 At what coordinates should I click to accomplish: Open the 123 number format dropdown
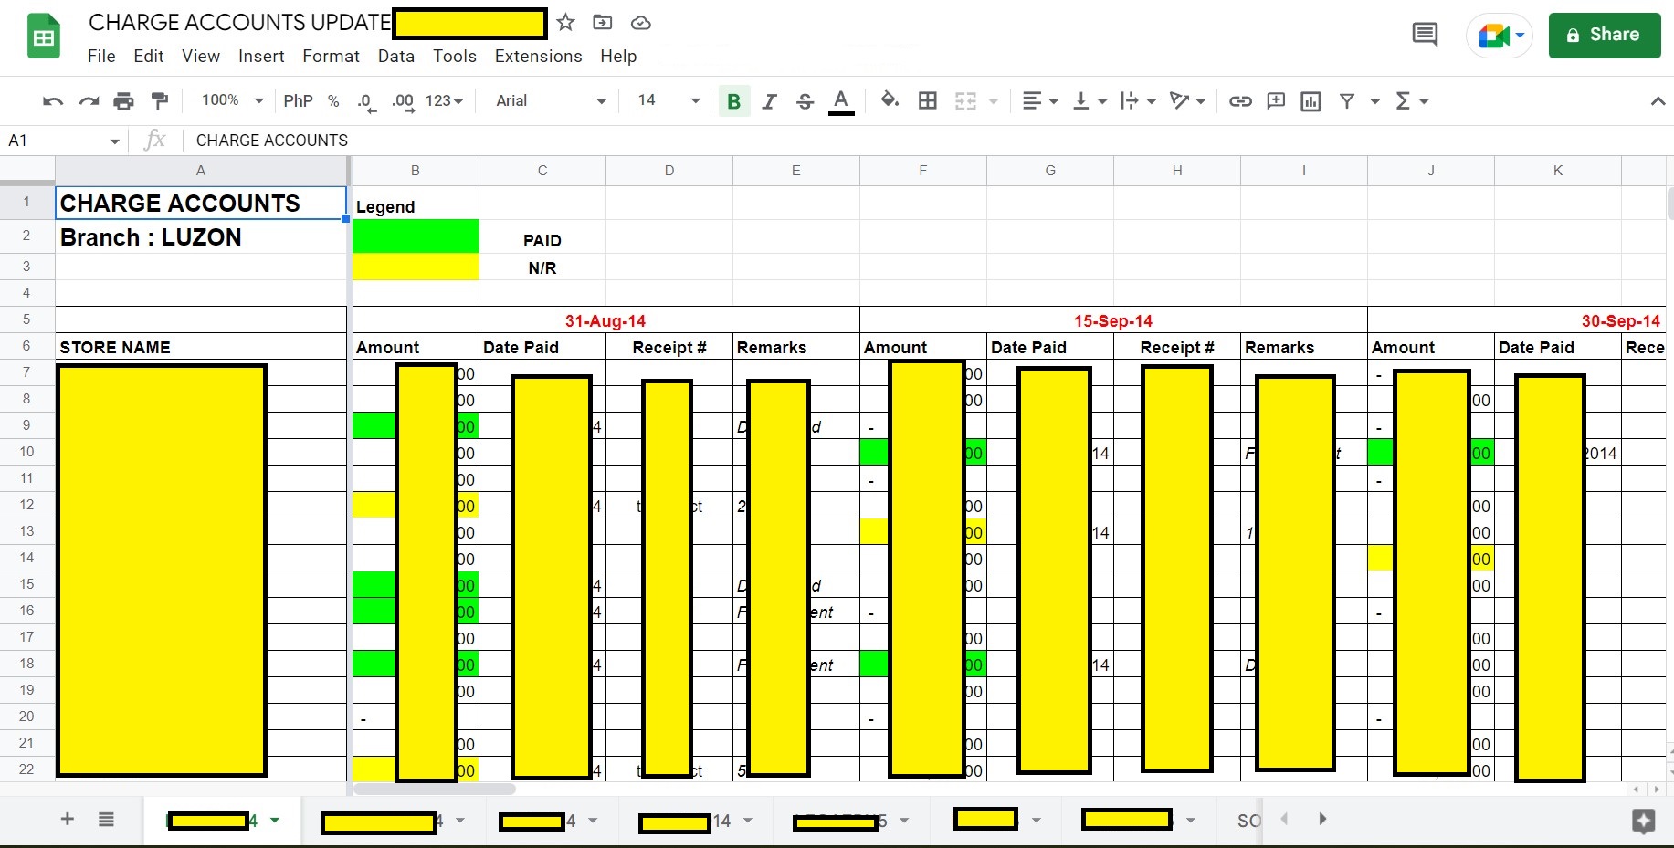(445, 100)
